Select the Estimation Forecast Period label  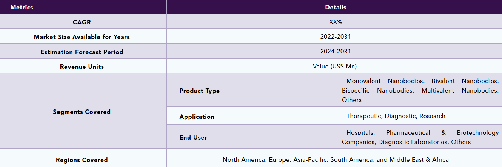82,52
